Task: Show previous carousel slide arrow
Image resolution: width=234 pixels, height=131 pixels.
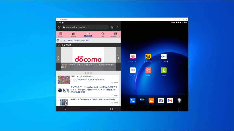Action: point(58,58)
